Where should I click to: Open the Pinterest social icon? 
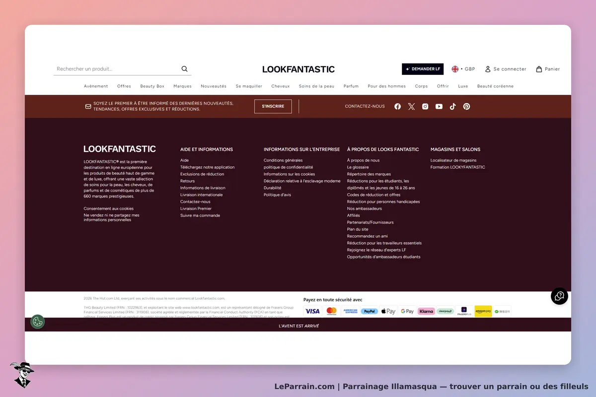(x=466, y=106)
